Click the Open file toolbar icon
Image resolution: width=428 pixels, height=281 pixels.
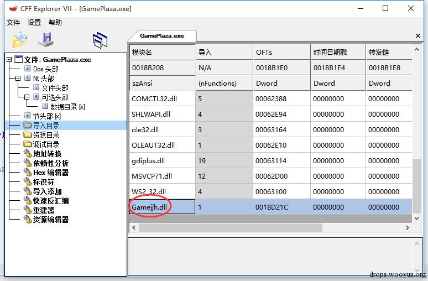coord(20,40)
